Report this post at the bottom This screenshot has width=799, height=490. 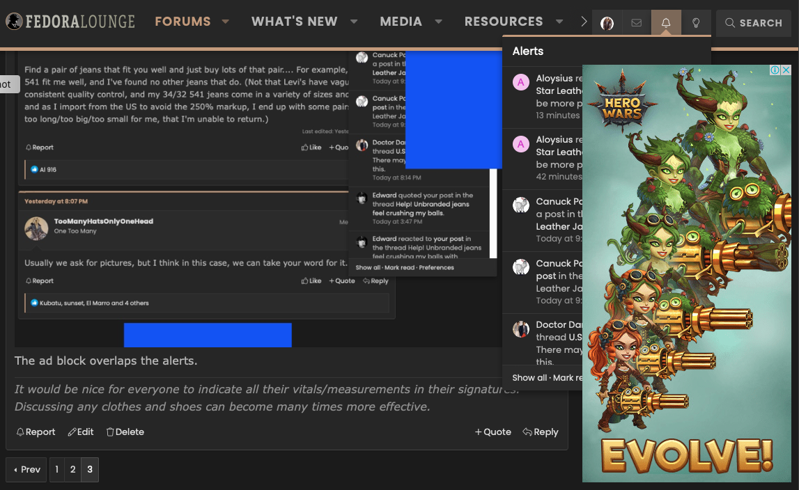[36, 432]
